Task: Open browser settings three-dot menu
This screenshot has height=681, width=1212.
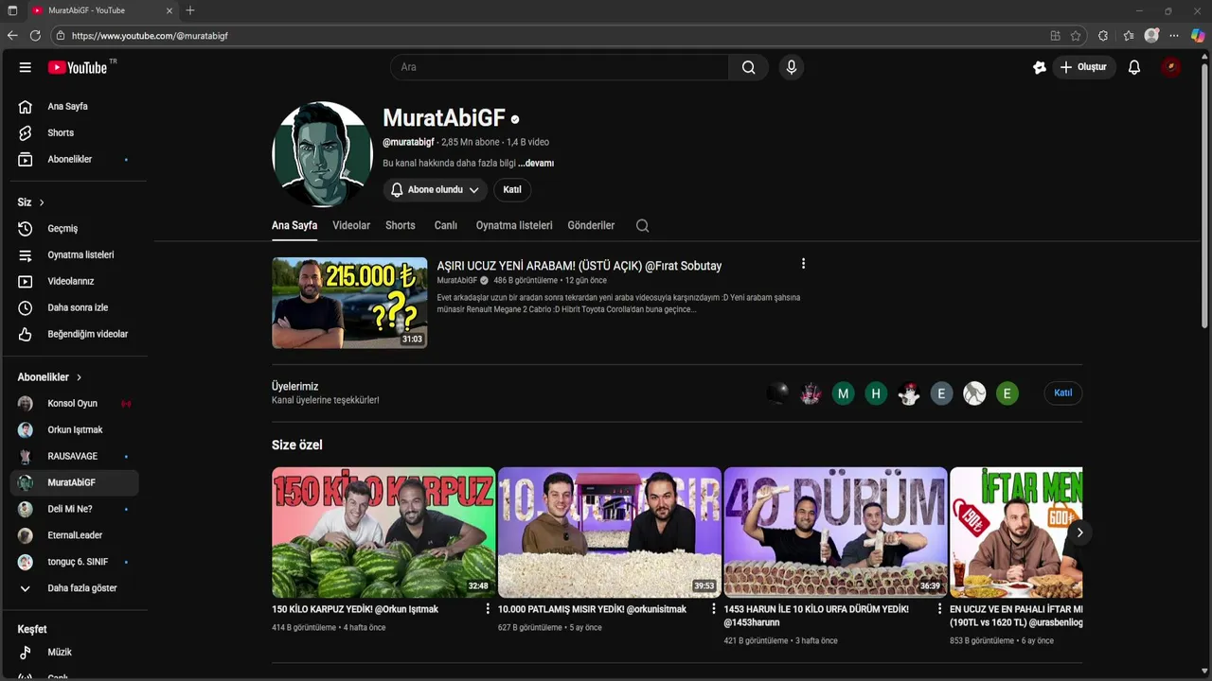Action: tap(1174, 35)
